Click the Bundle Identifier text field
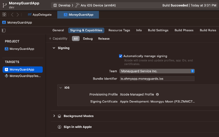Screen dimensions: 219x137 (157, 79)
